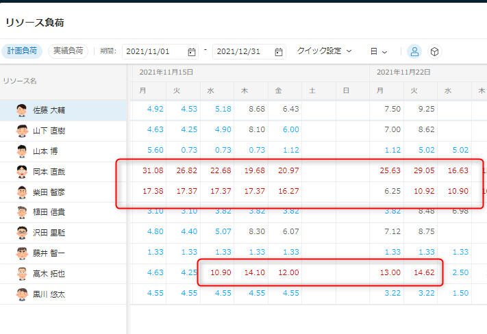Select the person resource view icon
The width and height of the screenshot is (487, 334).
pos(414,51)
